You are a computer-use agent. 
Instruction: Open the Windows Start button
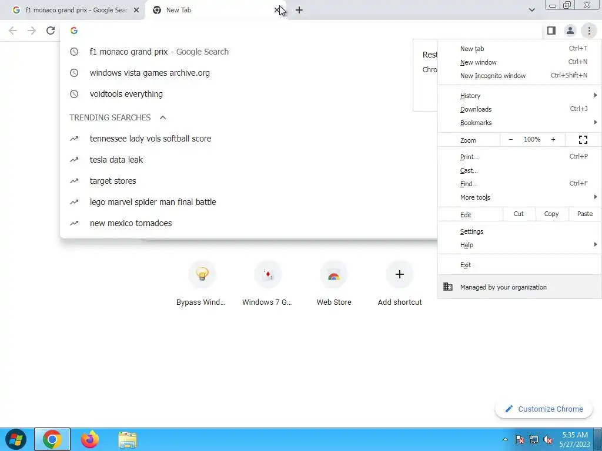[16, 439]
